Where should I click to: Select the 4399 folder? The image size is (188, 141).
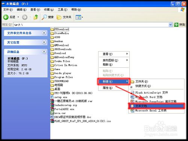click(55, 37)
